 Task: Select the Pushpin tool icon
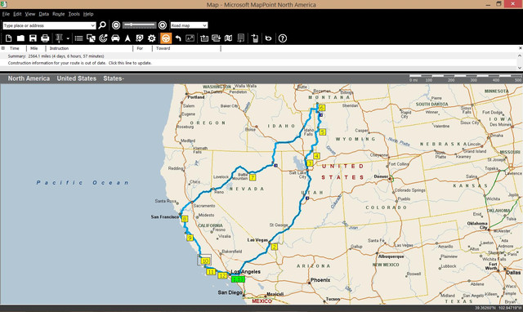point(59,38)
